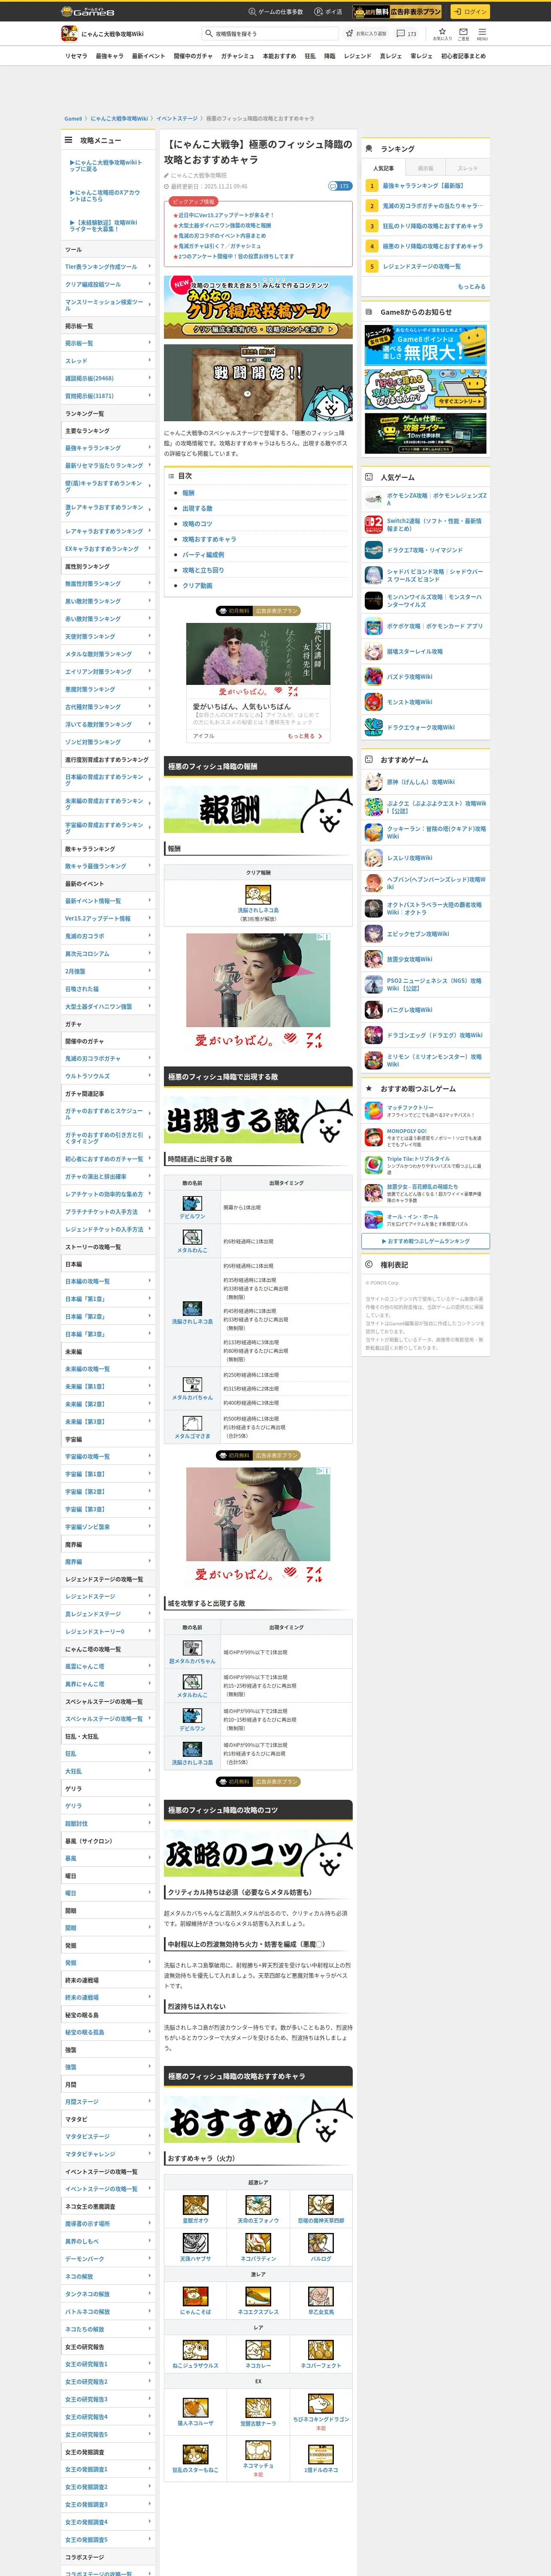551x2576 pixels.
Task: Open the ネコカレー character icon
Action: [258, 2350]
